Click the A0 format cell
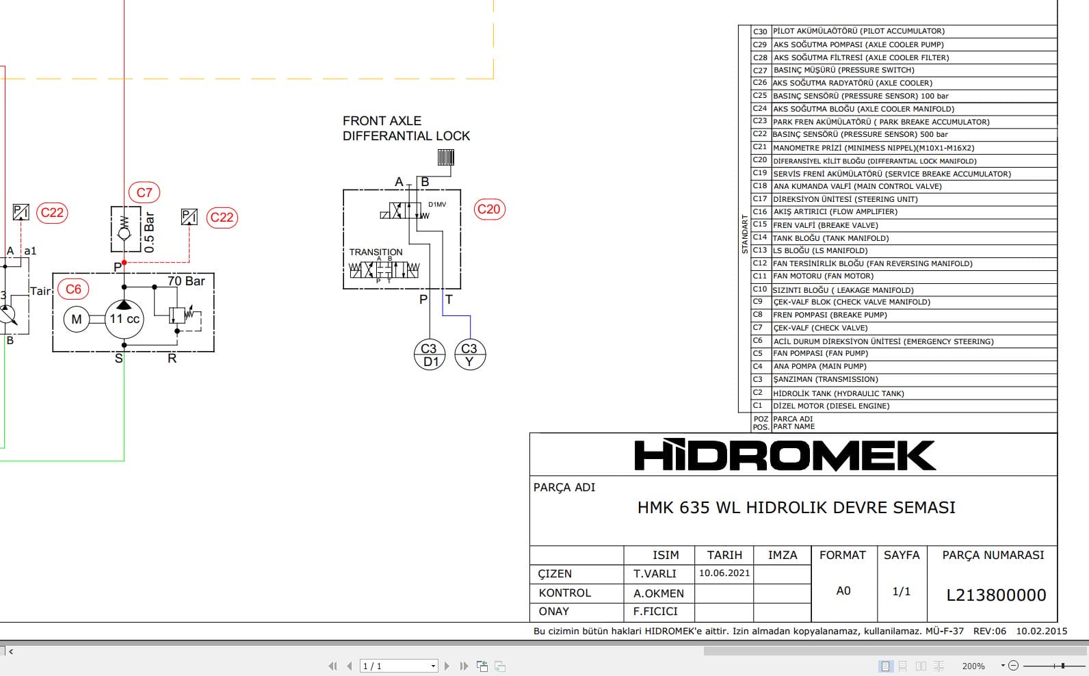The image size is (1089, 676). pos(843,590)
